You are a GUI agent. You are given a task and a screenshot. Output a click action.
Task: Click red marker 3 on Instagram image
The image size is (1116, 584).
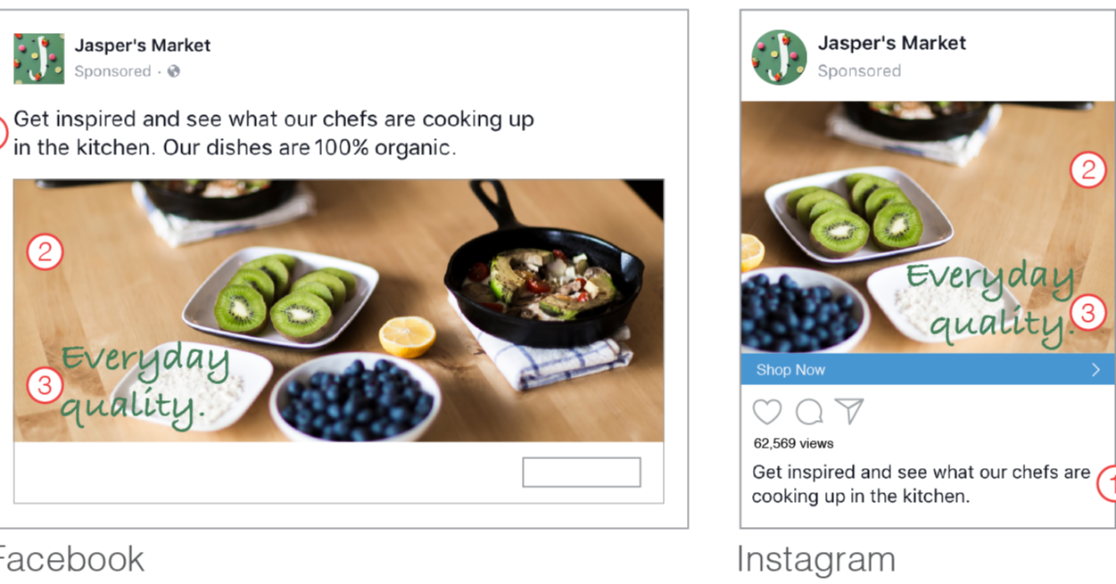coord(1087,313)
